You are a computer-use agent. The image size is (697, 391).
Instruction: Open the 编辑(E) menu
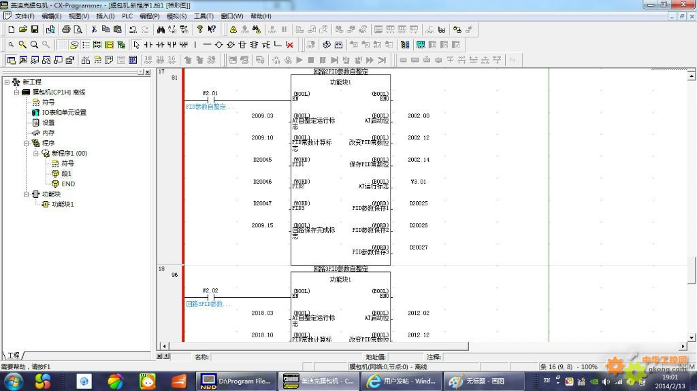pos(52,16)
